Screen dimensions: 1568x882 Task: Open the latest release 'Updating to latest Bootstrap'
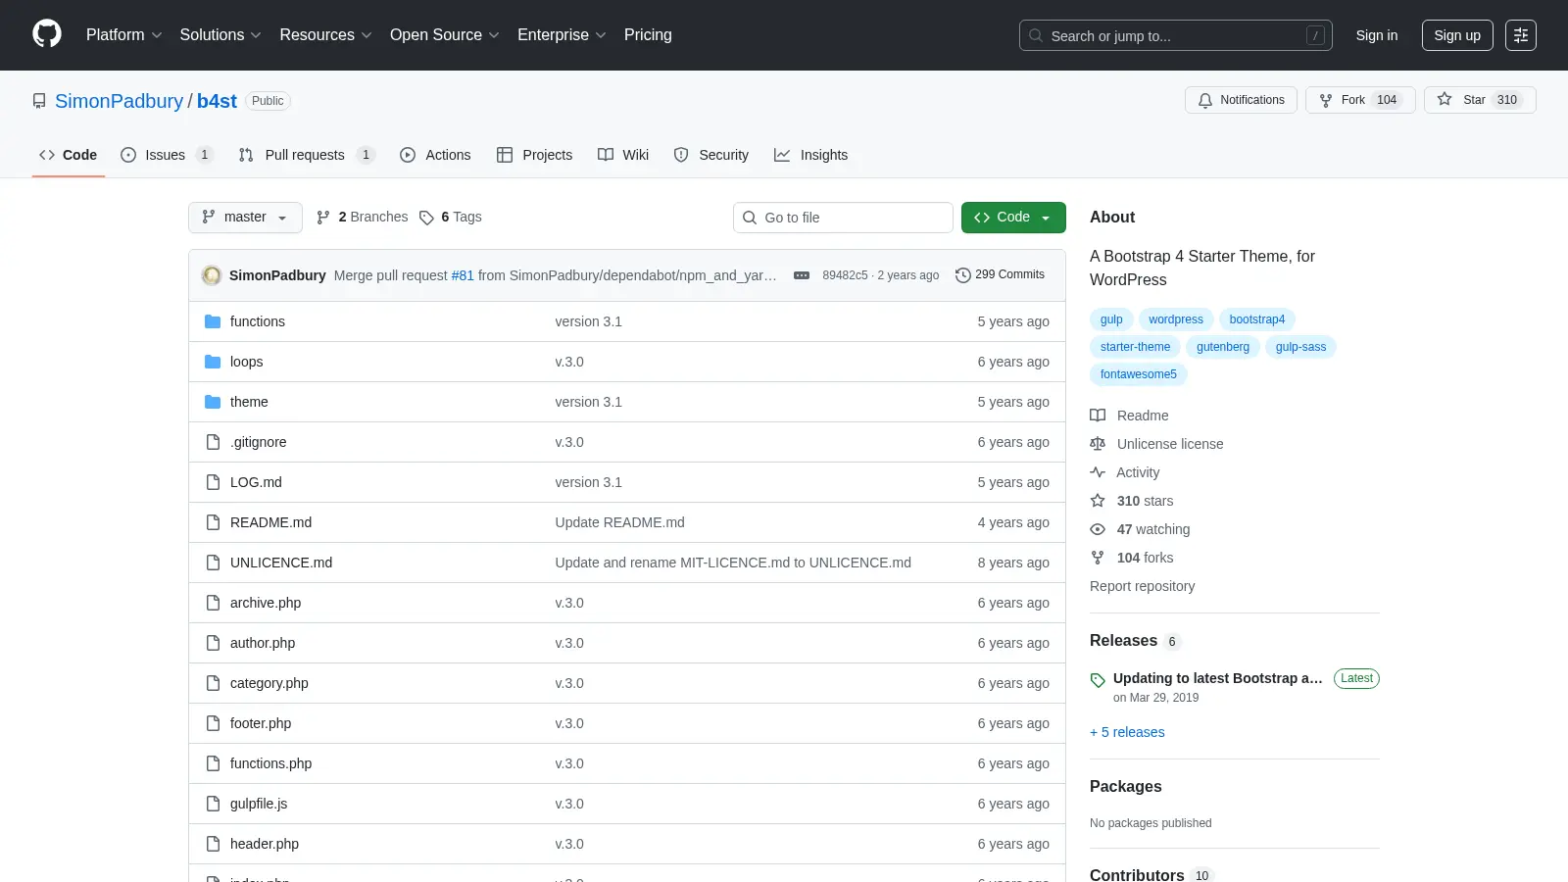click(x=1217, y=678)
